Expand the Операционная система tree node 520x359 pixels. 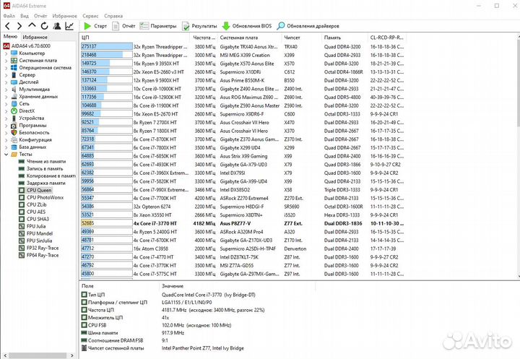[6, 68]
